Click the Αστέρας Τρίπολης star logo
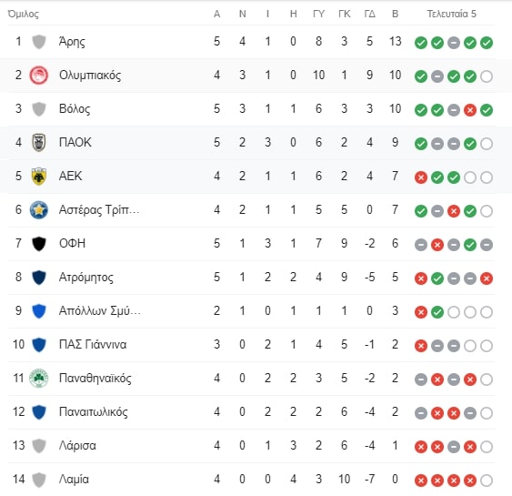 click(39, 210)
